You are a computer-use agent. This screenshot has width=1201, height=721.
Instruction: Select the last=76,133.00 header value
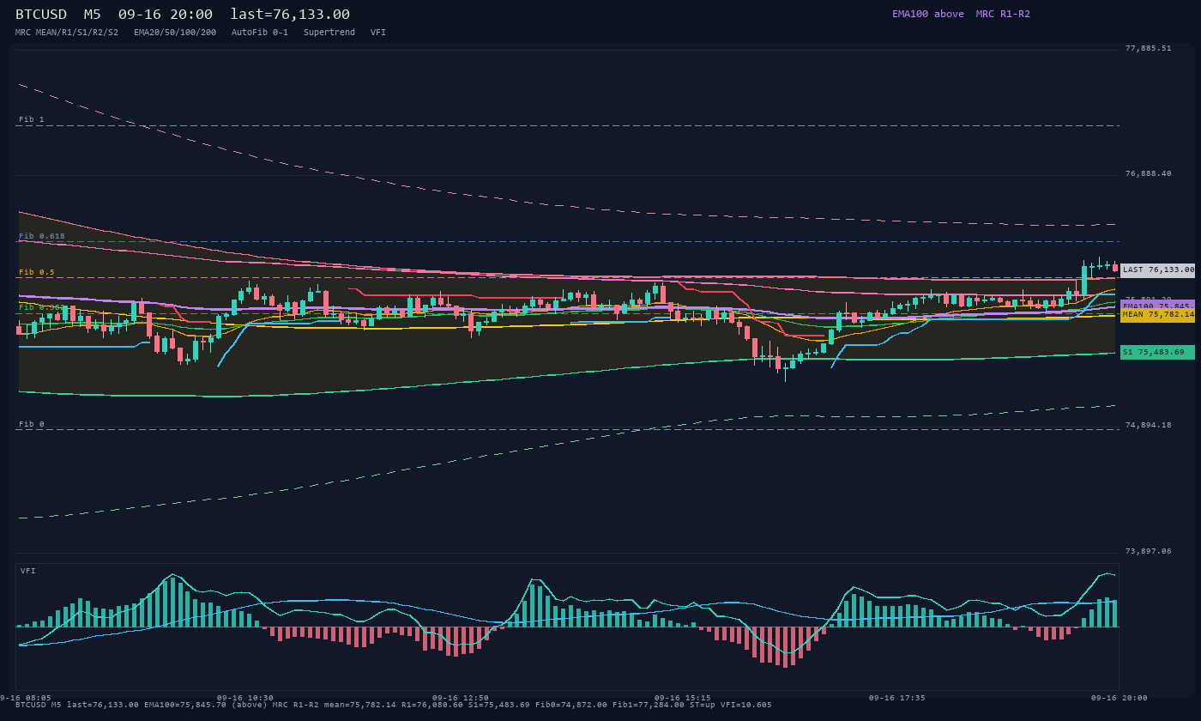290,14
